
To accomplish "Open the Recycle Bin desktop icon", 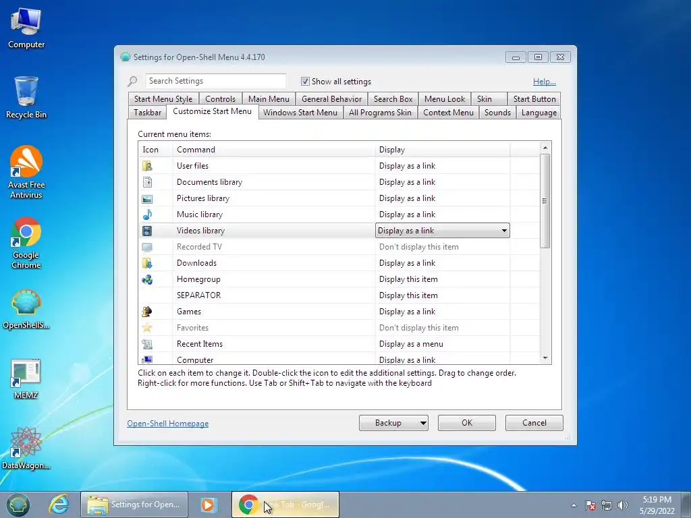I will 26,97.
